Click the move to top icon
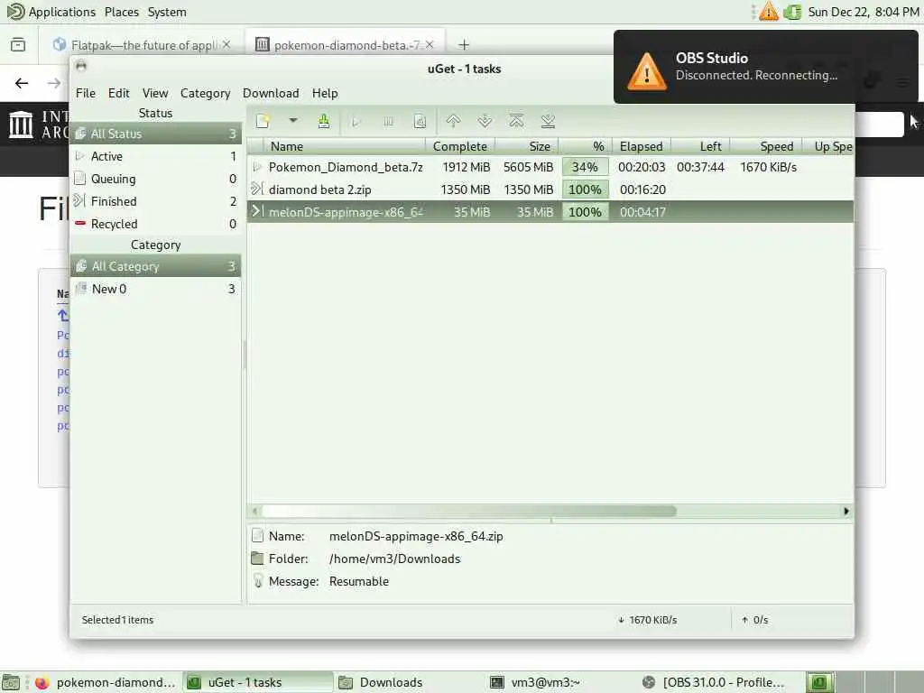Screen dimensions: 924x693 point(516,122)
